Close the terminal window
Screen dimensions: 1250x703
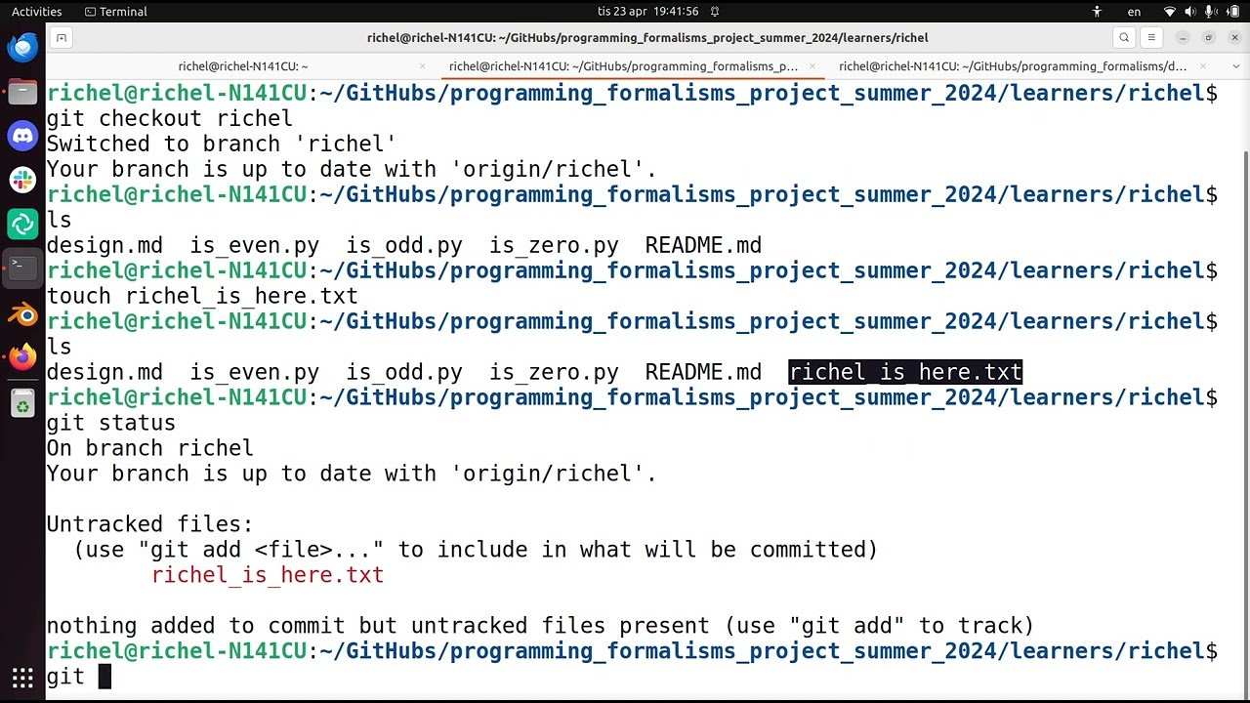[x=1234, y=38]
